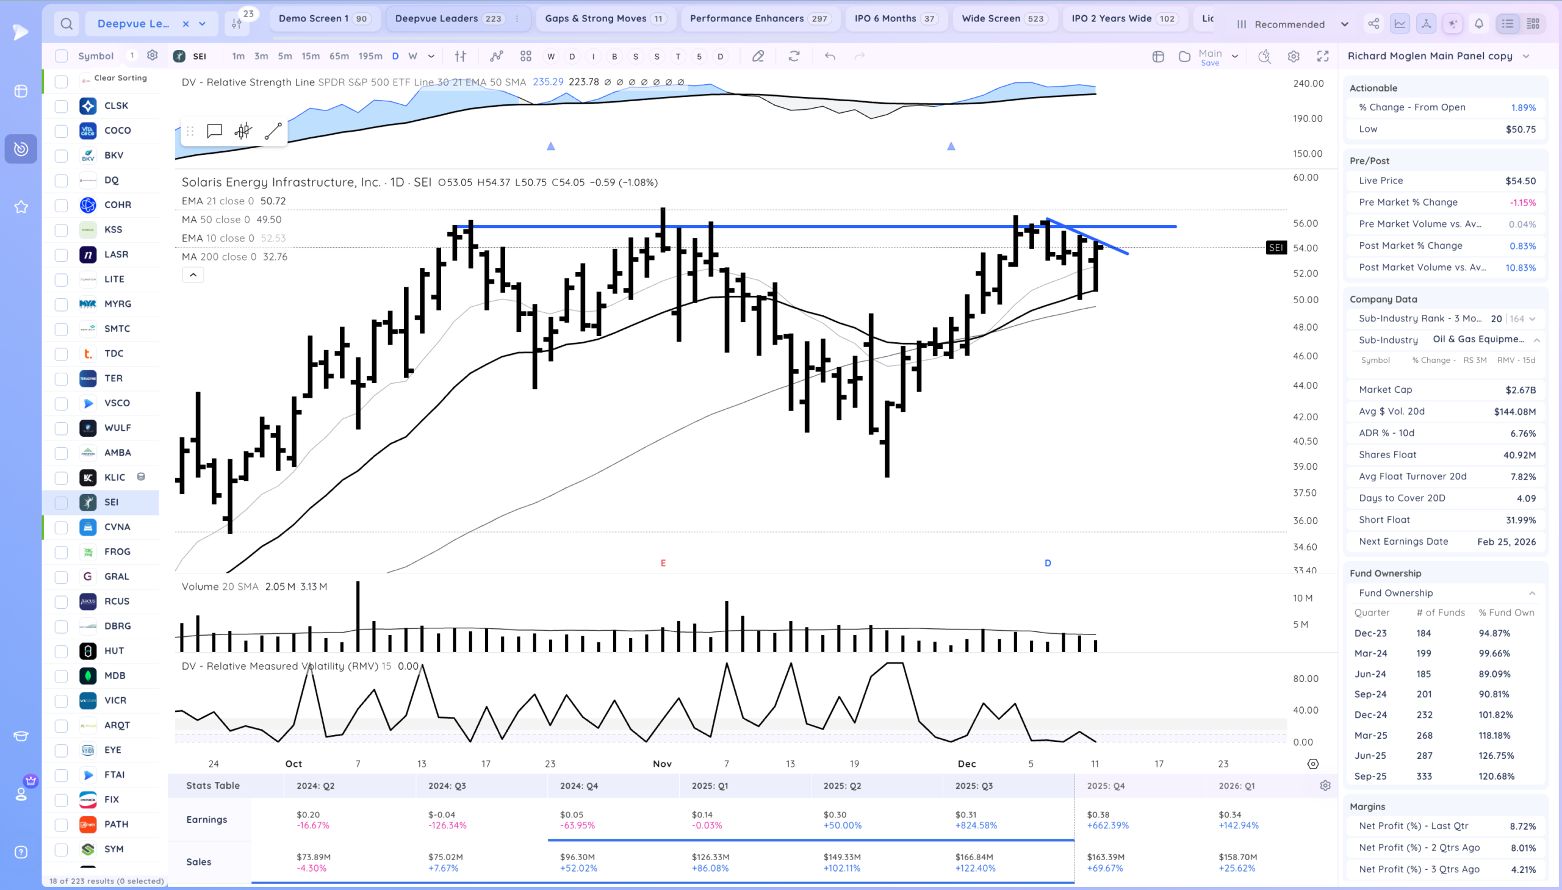Click the Save layout link

tap(1209, 63)
